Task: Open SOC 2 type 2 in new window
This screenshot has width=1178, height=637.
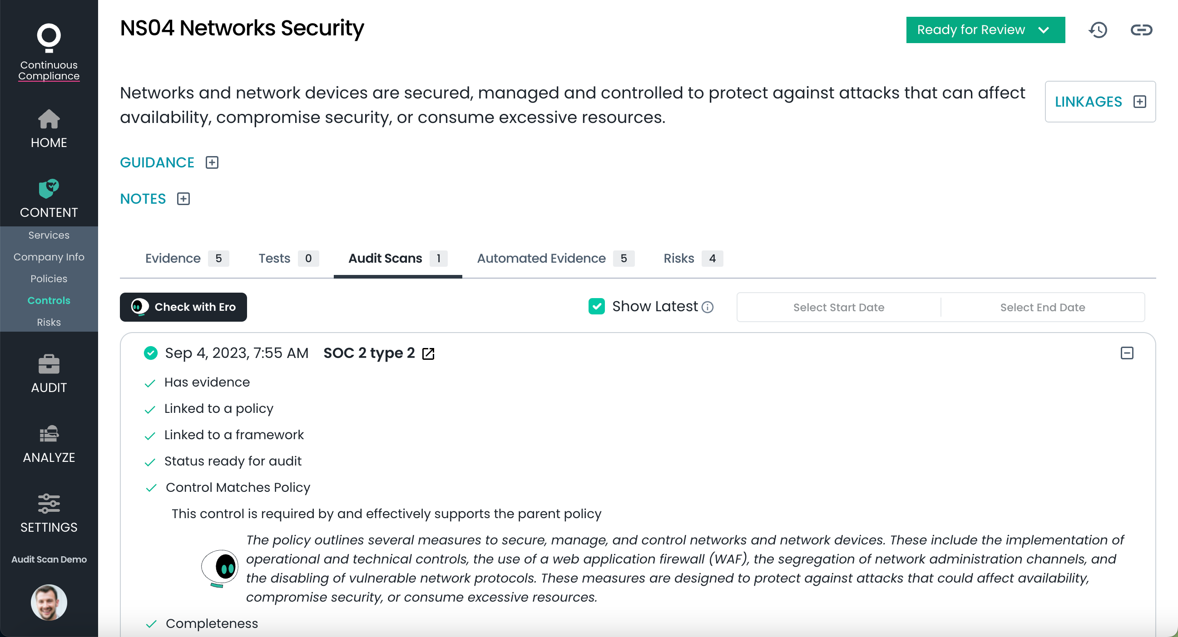Action: click(x=428, y=353)
